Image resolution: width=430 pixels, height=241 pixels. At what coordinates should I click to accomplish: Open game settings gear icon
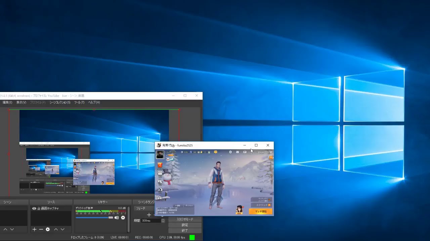pyautogui.click(x=230, y=152)
